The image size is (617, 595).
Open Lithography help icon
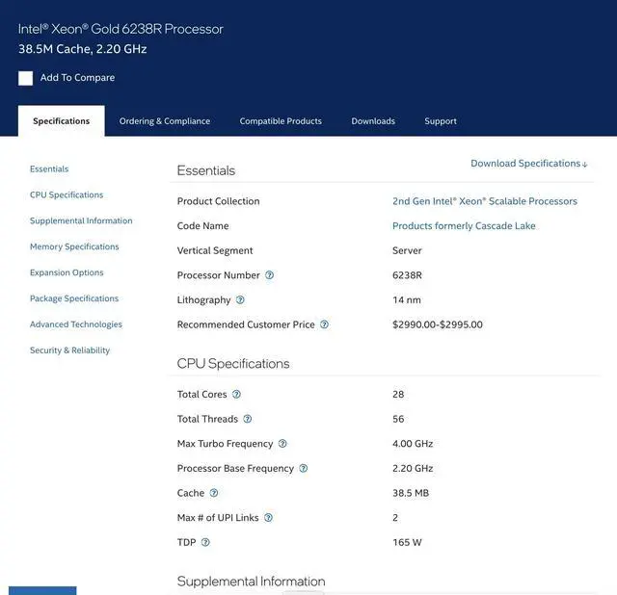coord(240,299)
